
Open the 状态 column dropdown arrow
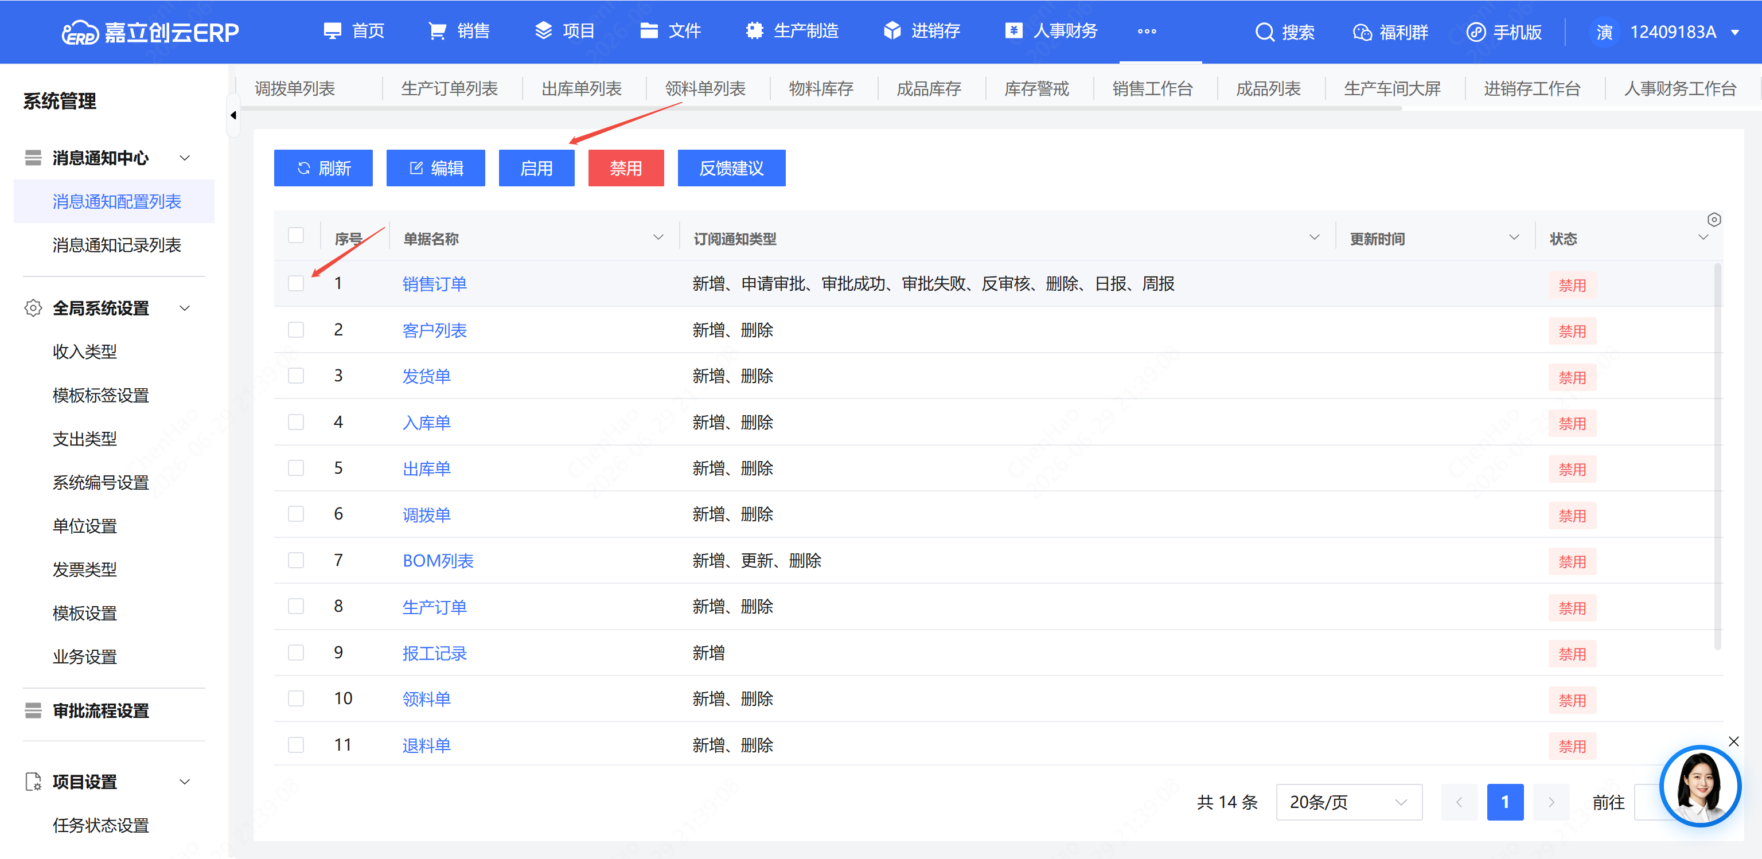point(1703,237)
